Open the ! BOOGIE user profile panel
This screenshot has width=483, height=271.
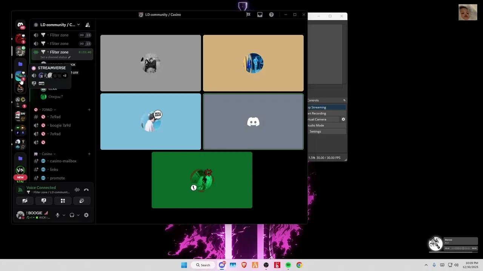[34, 215]
